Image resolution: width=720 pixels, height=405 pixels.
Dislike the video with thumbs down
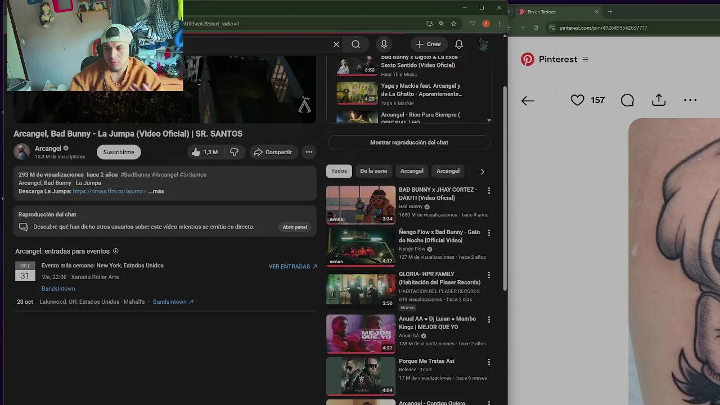234,152
